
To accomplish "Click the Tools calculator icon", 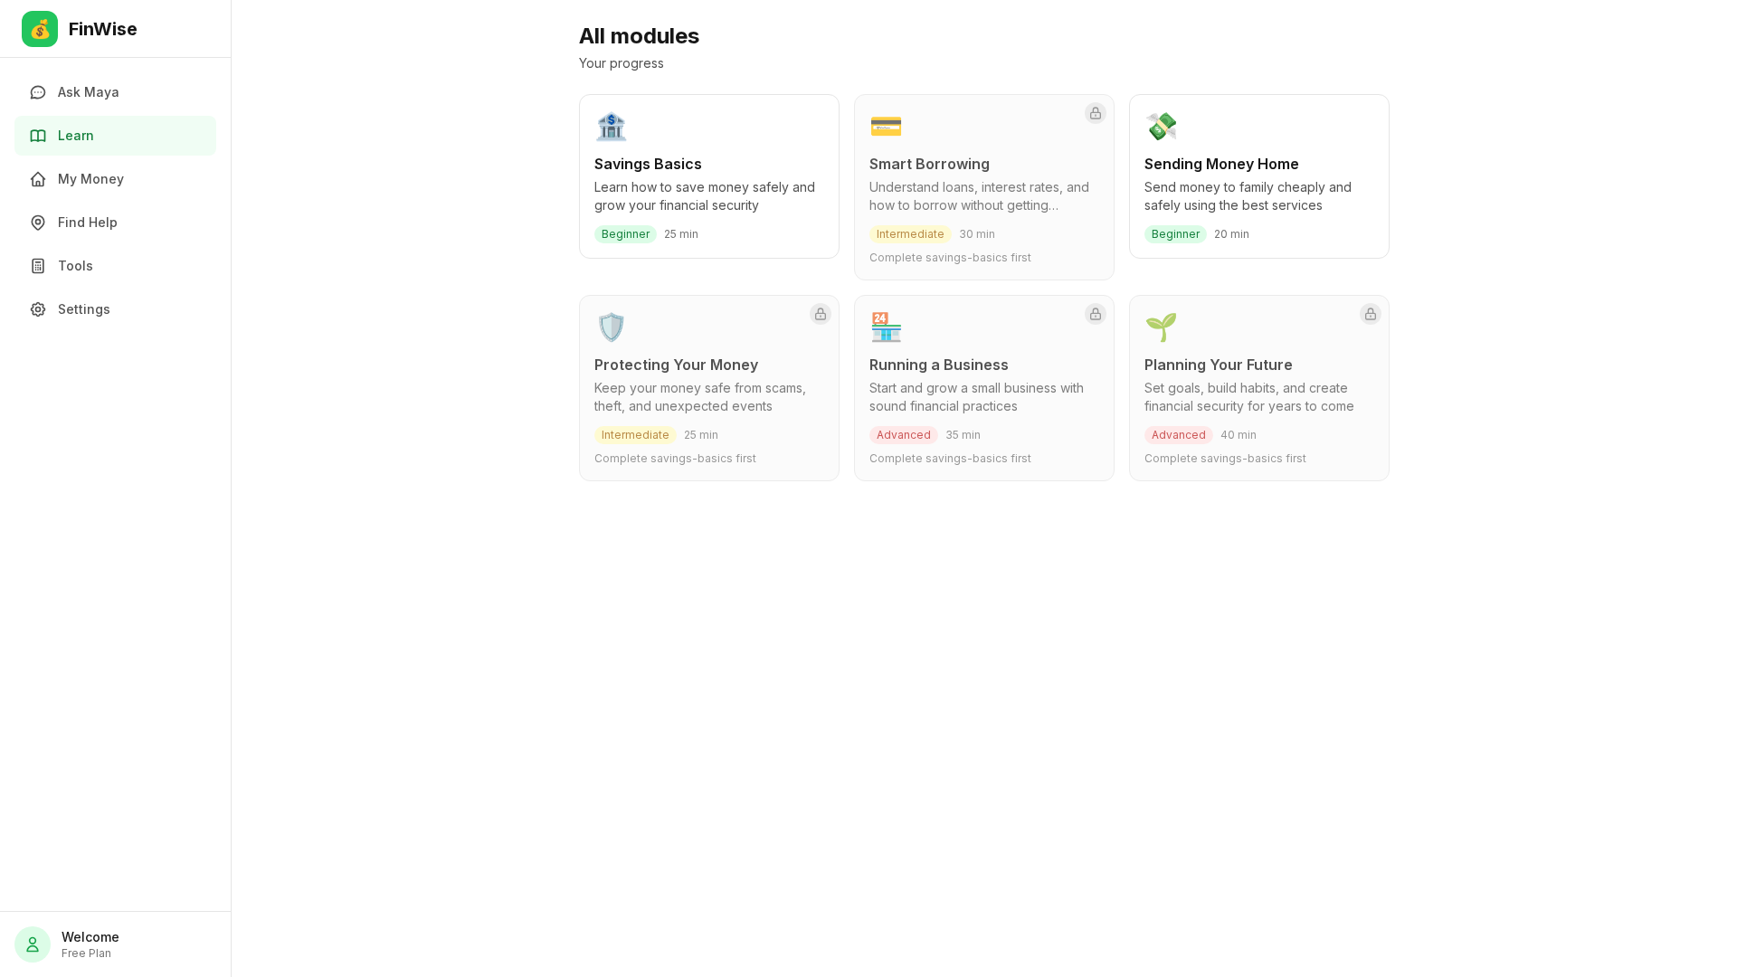I will [x=38, y=266].
